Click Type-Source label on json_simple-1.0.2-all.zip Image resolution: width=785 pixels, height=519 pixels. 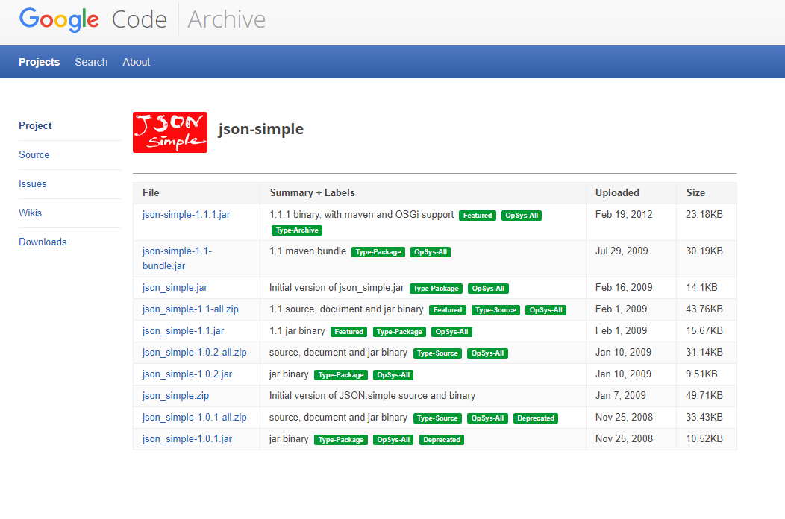click(437, 353)
